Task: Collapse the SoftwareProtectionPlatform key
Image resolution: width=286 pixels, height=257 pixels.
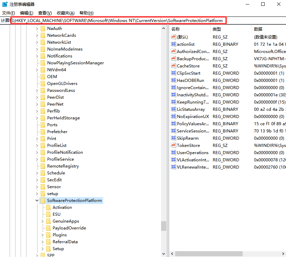Action: point(37,201)
